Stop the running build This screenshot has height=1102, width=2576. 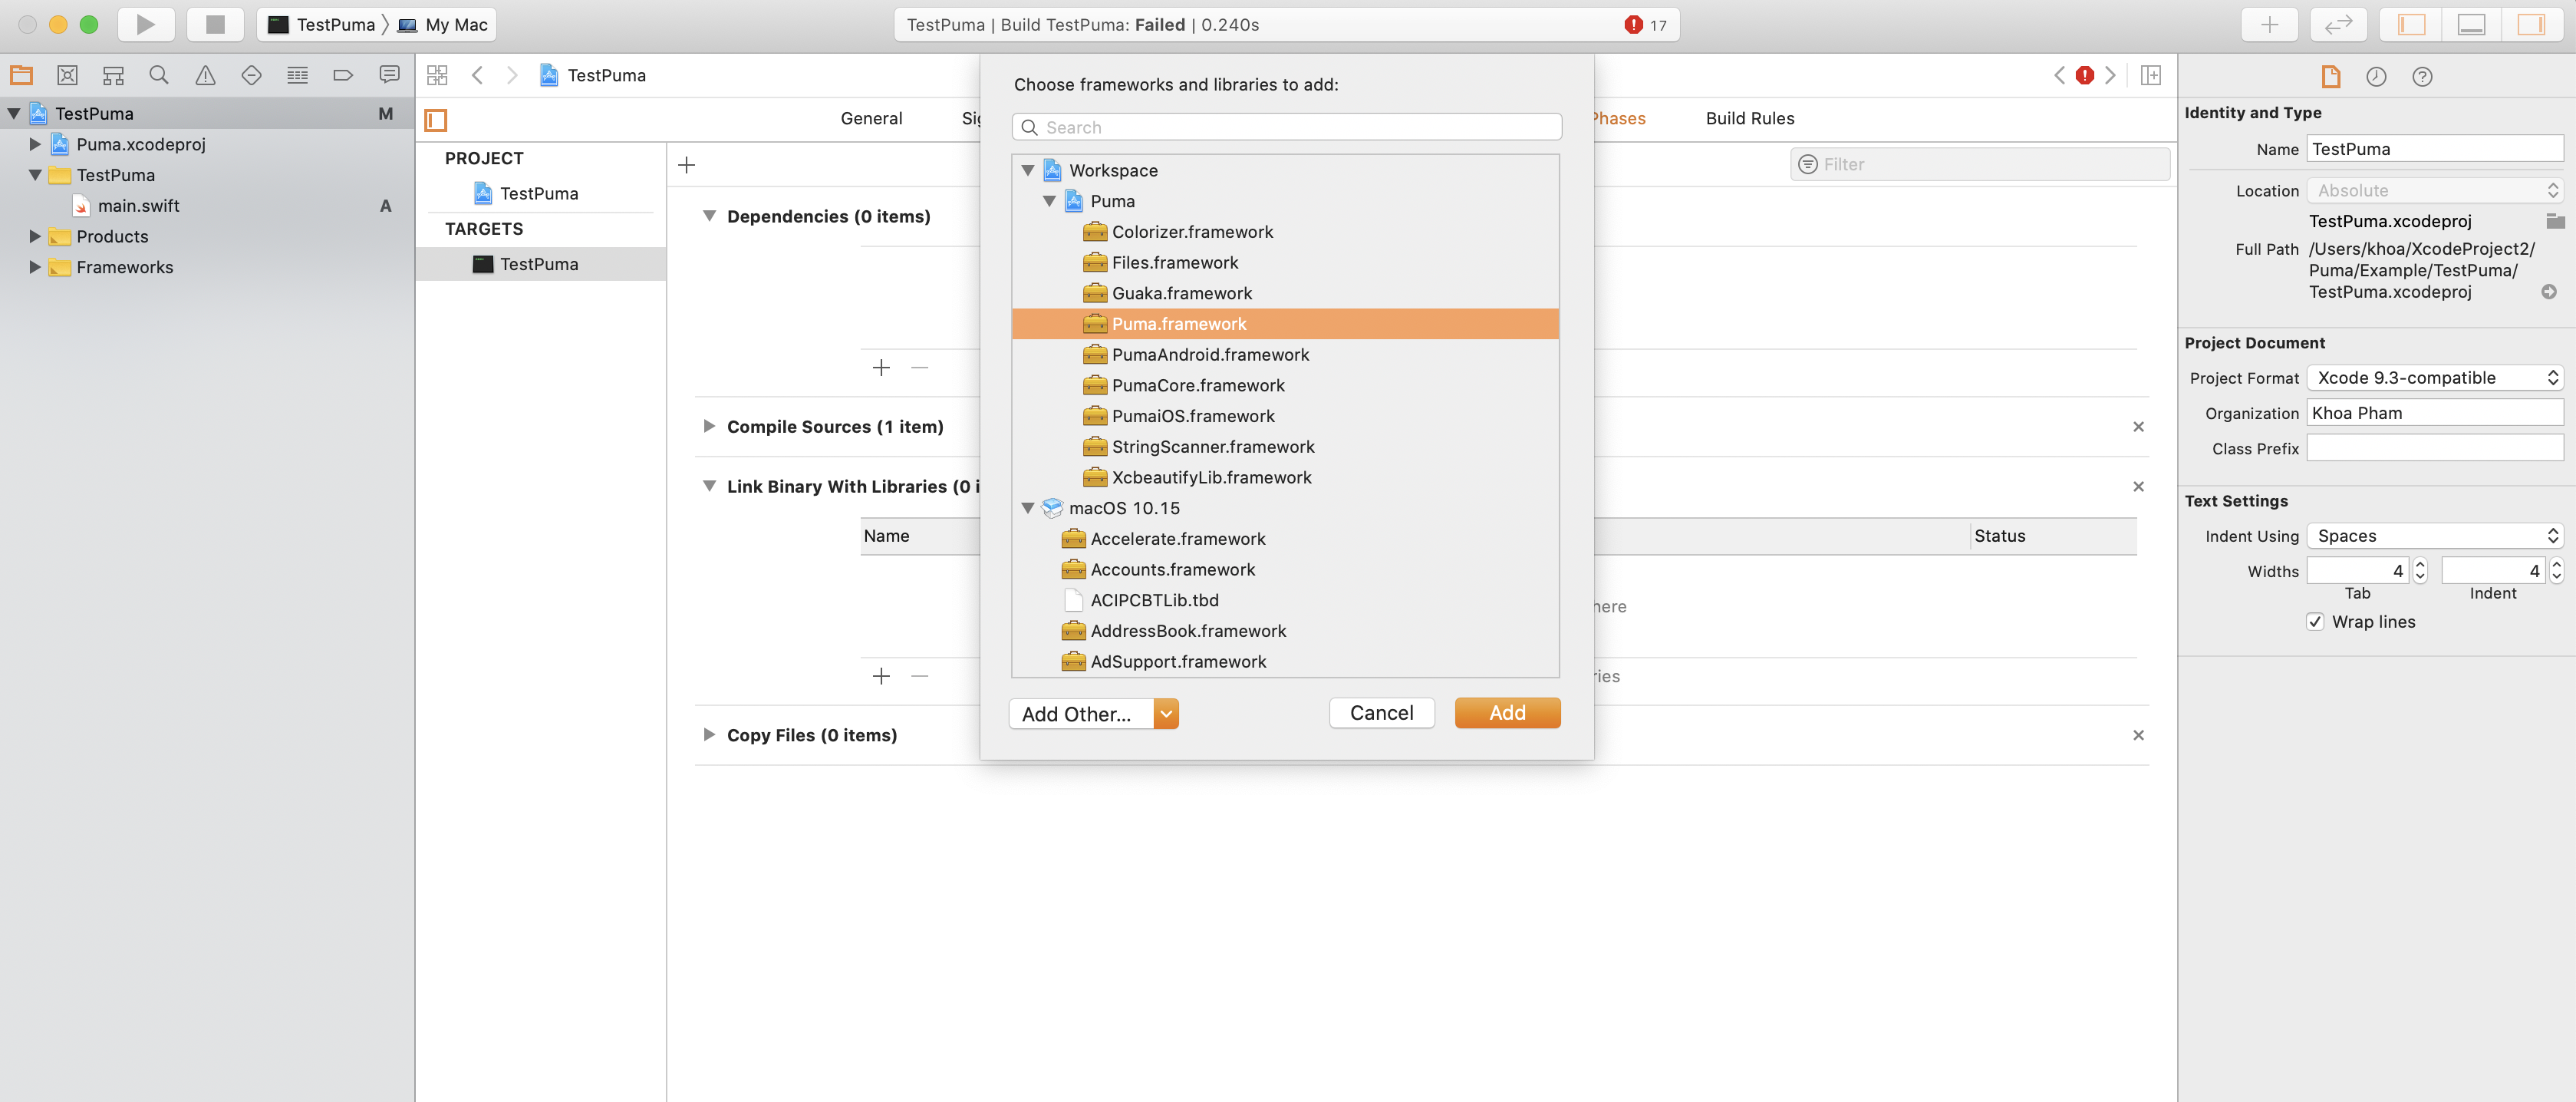click(x=215, y=24)
